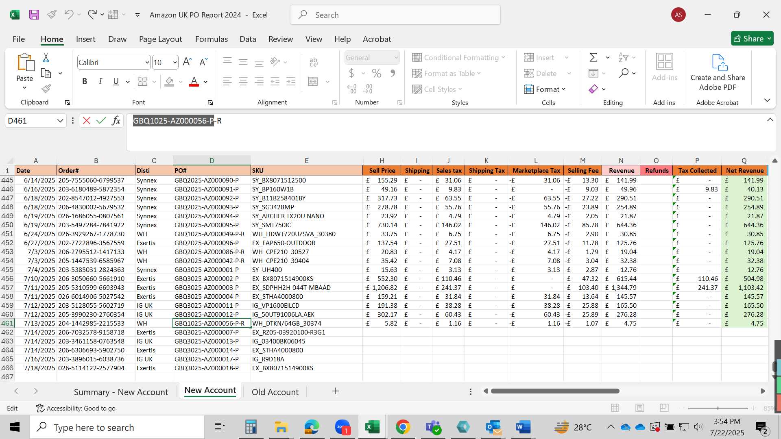Open Find and Select magnifier icon
This screenshot has width=781, height=439.
(x=624, y=73)
